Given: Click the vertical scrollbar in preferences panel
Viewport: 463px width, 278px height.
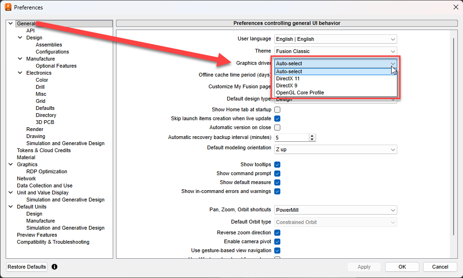Looking at the screenshot, I should coord(453,136).
